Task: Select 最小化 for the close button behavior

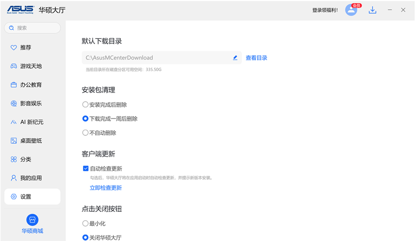Action: [x=85, y=223]
